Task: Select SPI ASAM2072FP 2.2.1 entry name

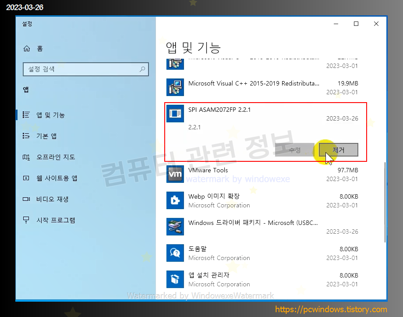Action: tap(219, 110)
